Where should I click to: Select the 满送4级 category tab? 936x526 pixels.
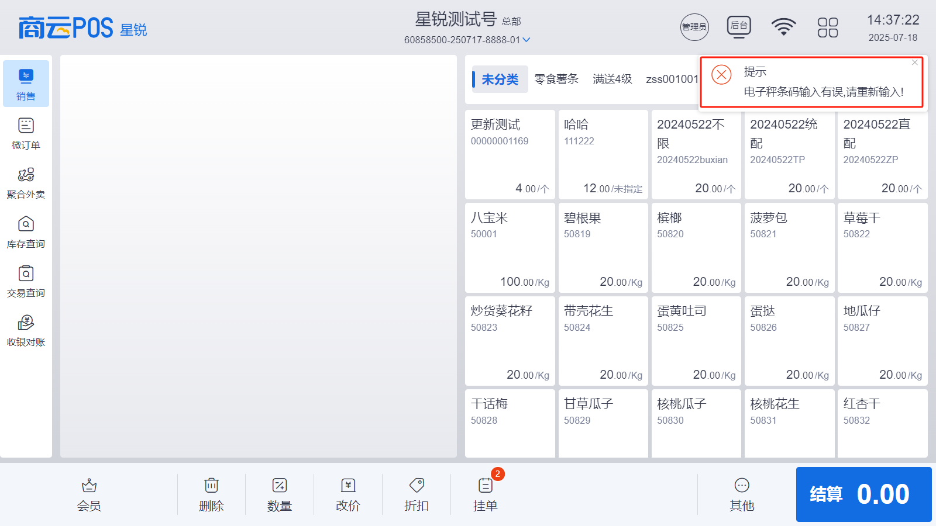612,79
